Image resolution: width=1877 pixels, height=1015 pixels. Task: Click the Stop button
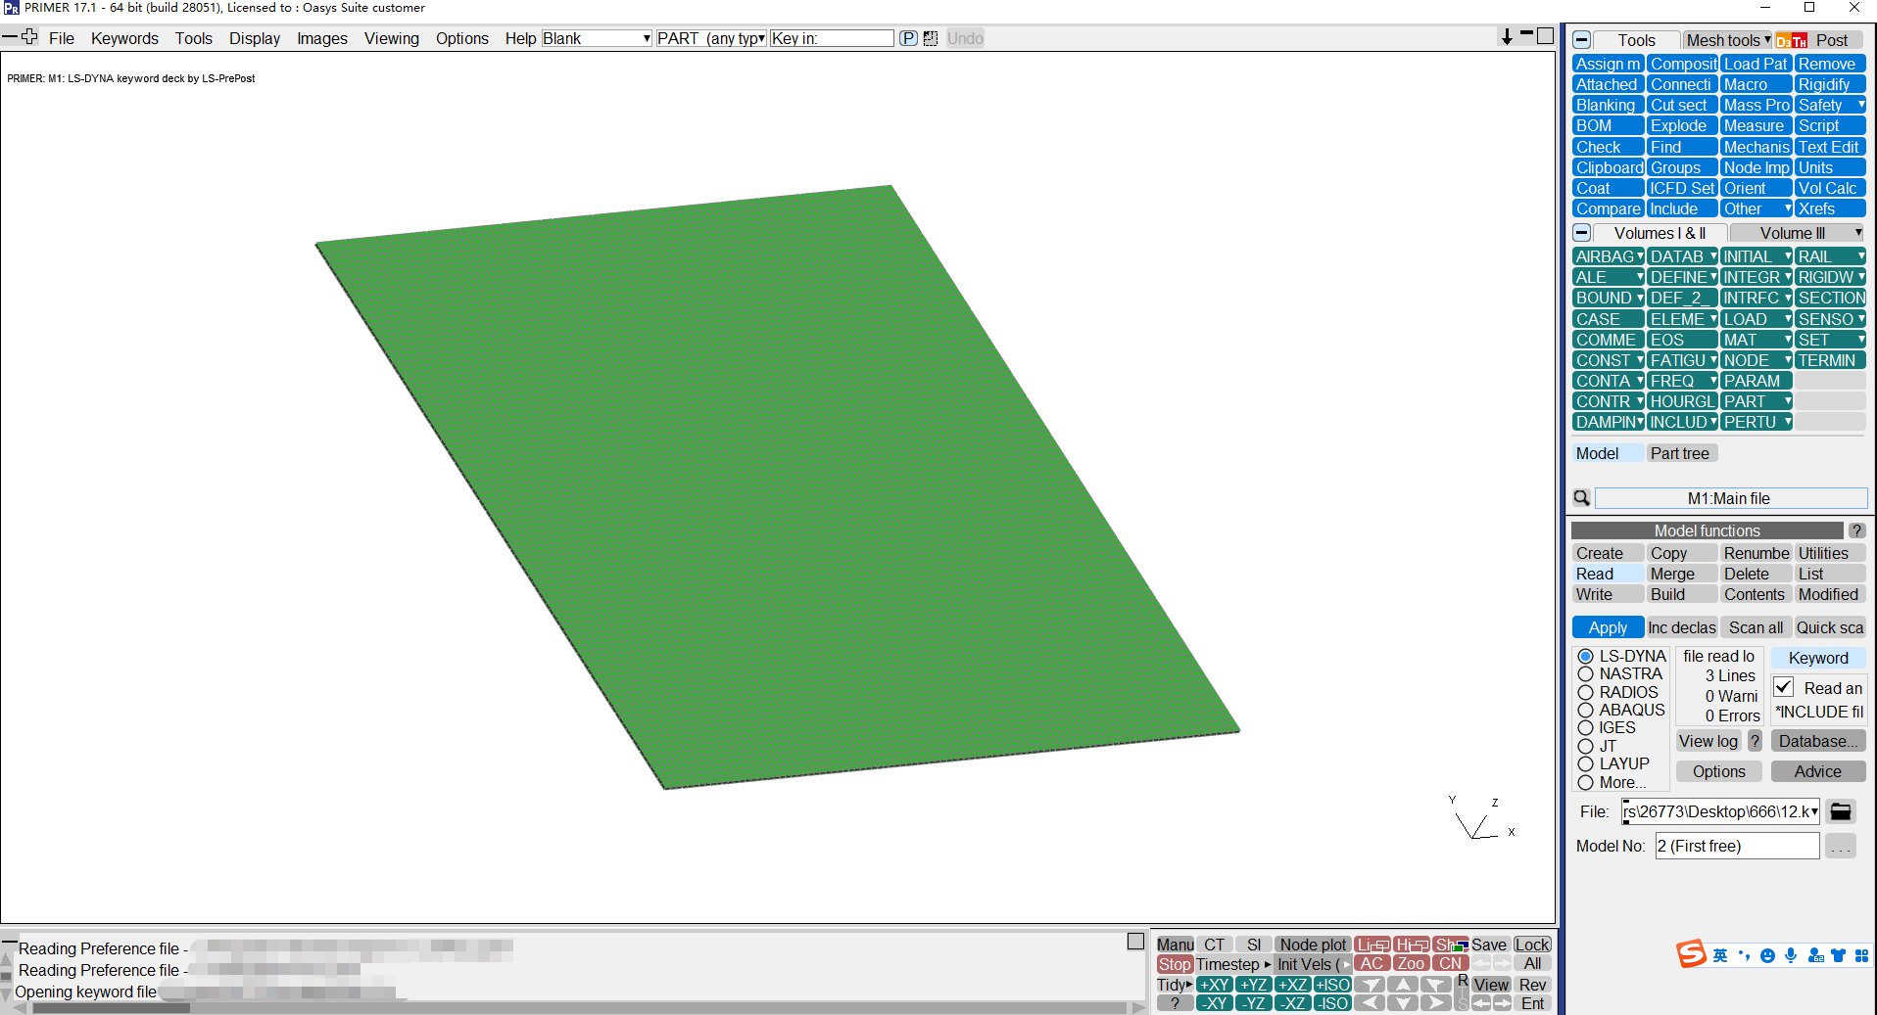[x=1175, y=964]
